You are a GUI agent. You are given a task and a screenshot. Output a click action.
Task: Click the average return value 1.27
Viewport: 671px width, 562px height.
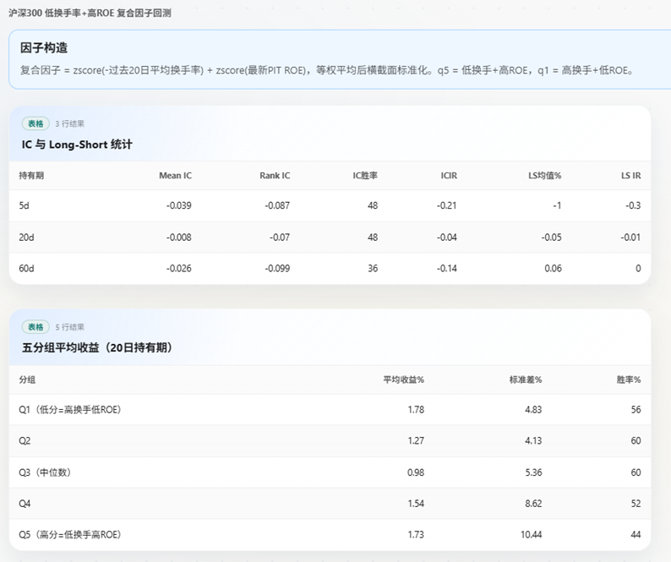416,441
